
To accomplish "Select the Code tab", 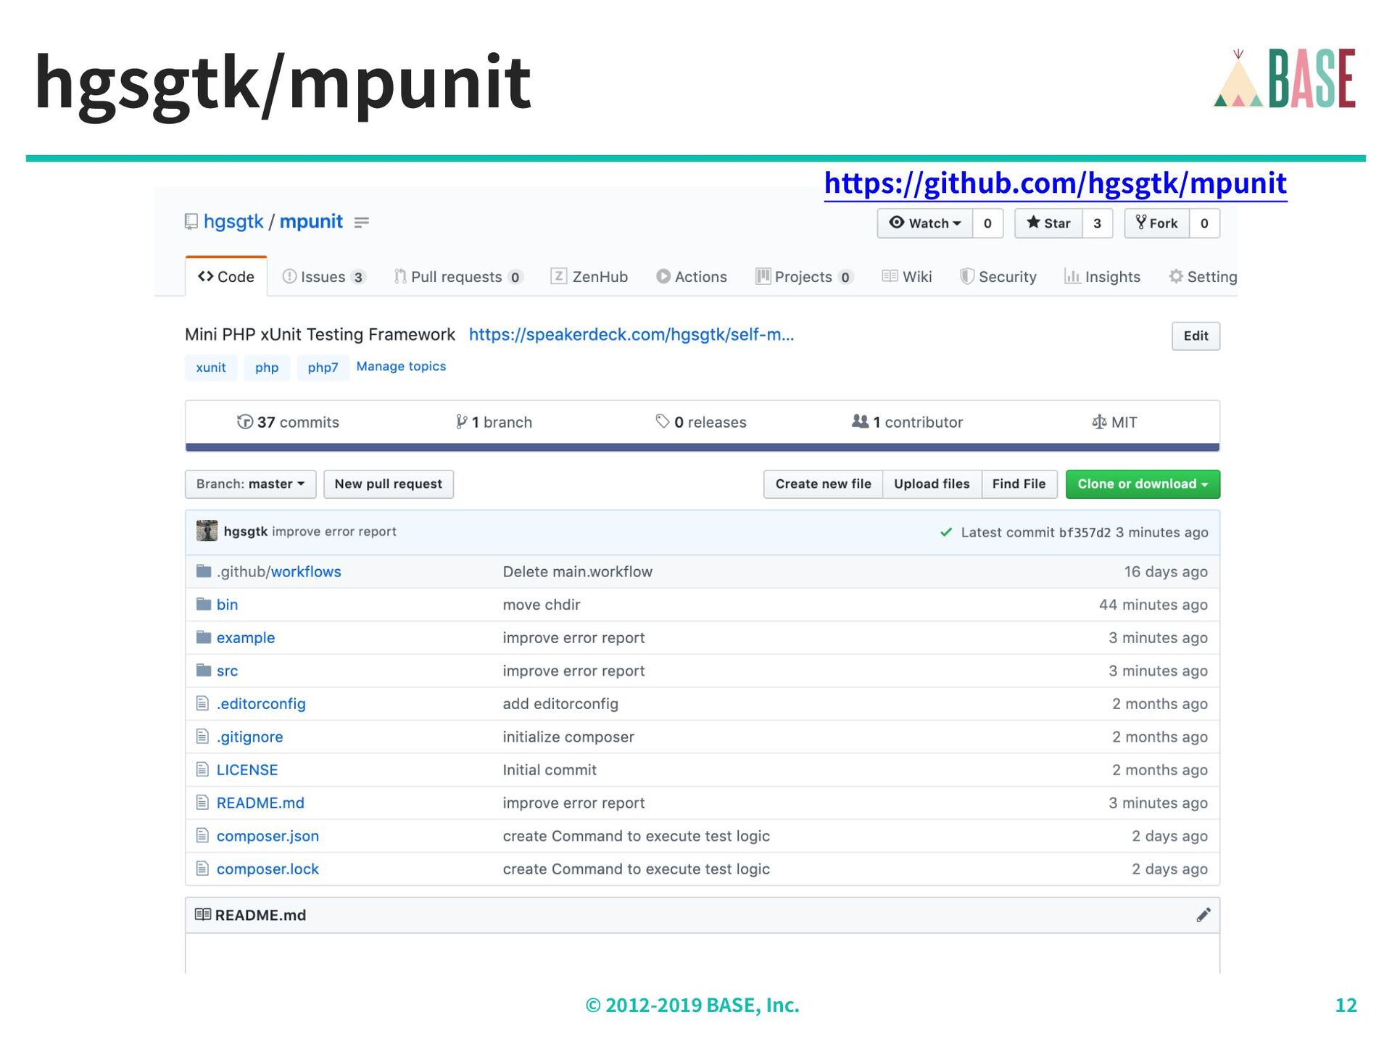I will (x=226, y=277).
